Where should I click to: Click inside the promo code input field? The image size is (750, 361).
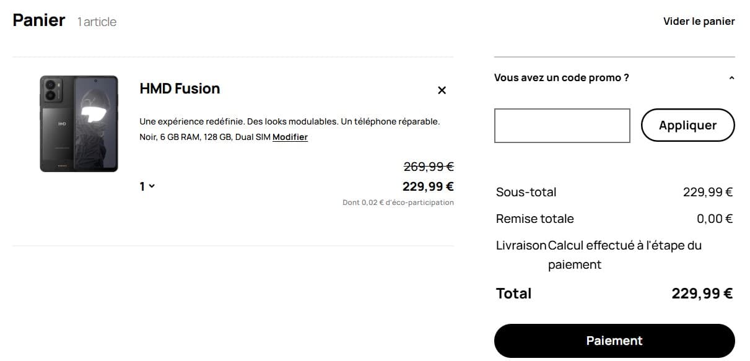pos(561,125)
